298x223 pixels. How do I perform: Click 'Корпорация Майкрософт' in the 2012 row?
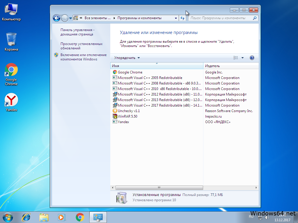[x=226, y=94]
